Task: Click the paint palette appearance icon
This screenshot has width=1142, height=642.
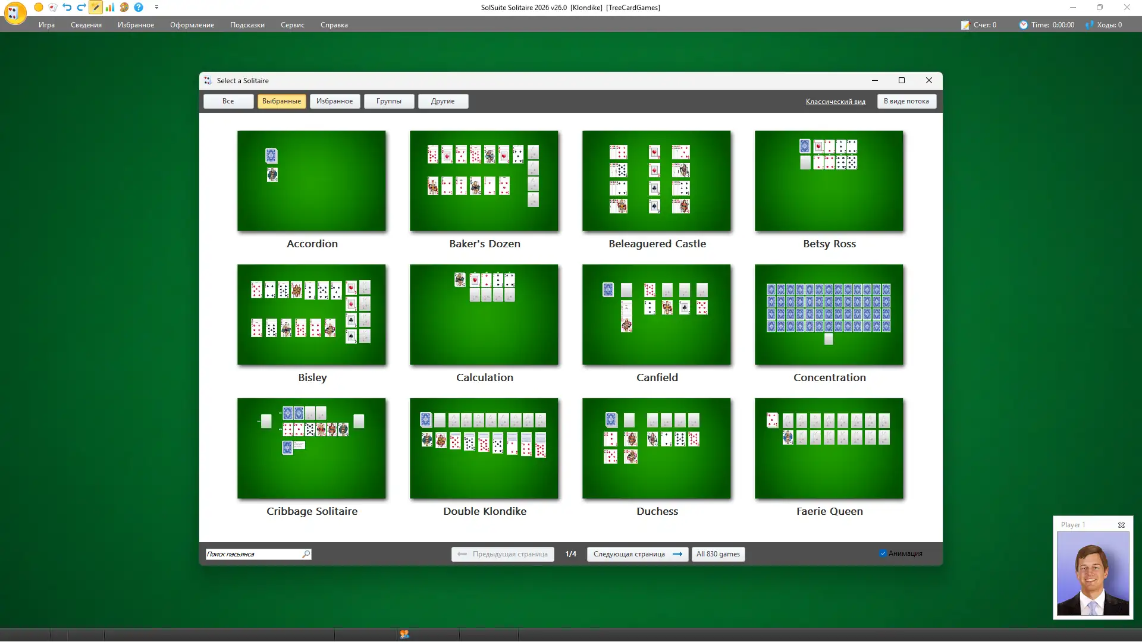Action: point(124,8)
